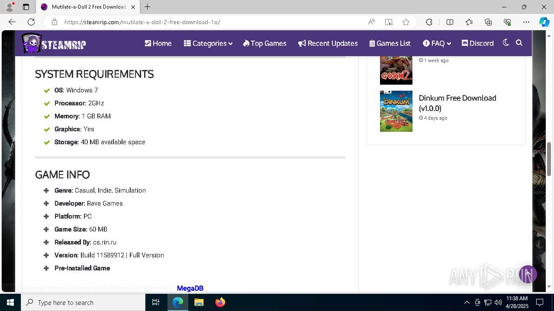
Task: Click the text 'Genre: Casual, Indie, Simulation'
Action: tap(100, 190)
